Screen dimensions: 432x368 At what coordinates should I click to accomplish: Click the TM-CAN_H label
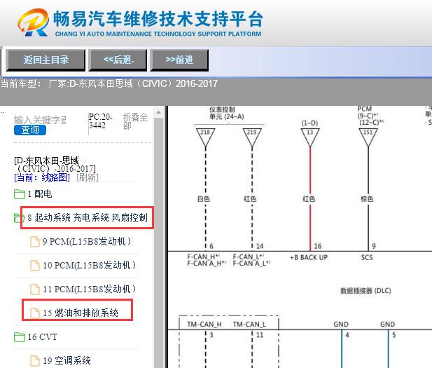point(204,325)
